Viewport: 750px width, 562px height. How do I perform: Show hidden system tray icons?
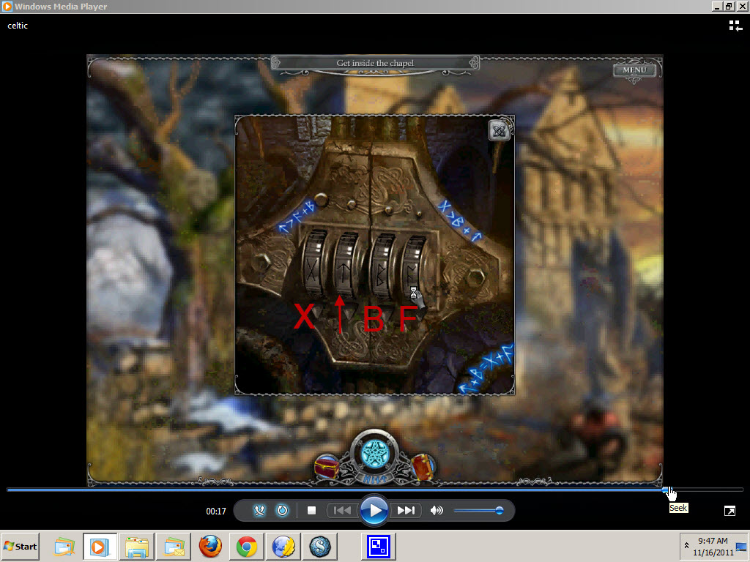(686, 546)
